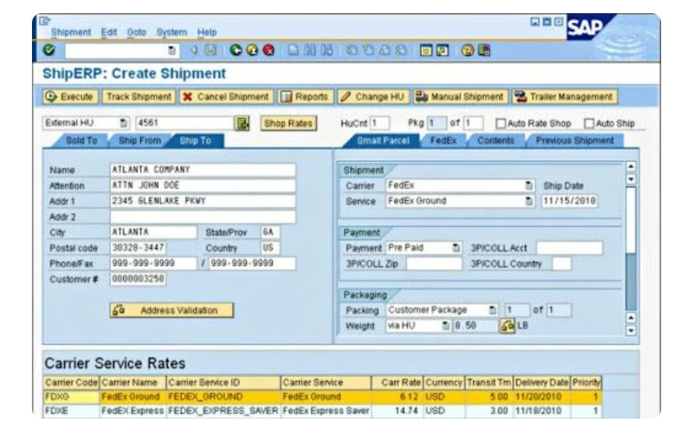Image resolution: width=689 pixels, height=440 pixels.
Task: Click the yellow Help question mark icon
Action: tap(468, 50)
